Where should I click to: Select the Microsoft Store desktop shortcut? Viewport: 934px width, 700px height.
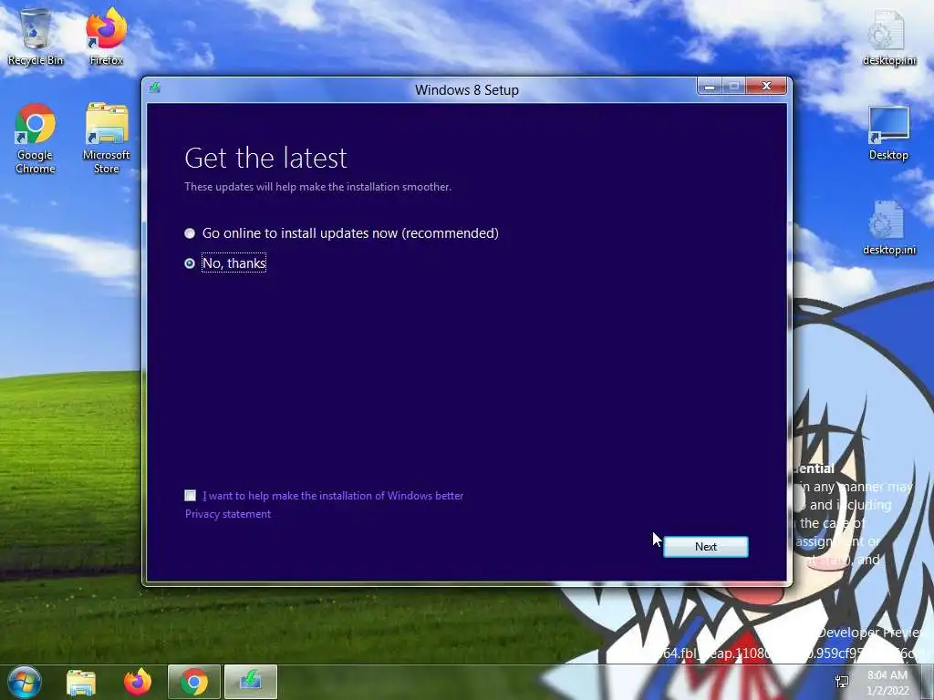tap(106, 139)
